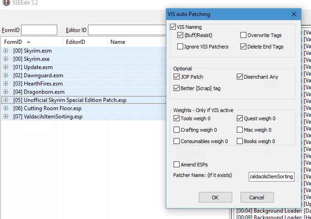Expand the [04] Dragonborn.esm node
This screenshot has height=219, width=311.
pos(5,92)
